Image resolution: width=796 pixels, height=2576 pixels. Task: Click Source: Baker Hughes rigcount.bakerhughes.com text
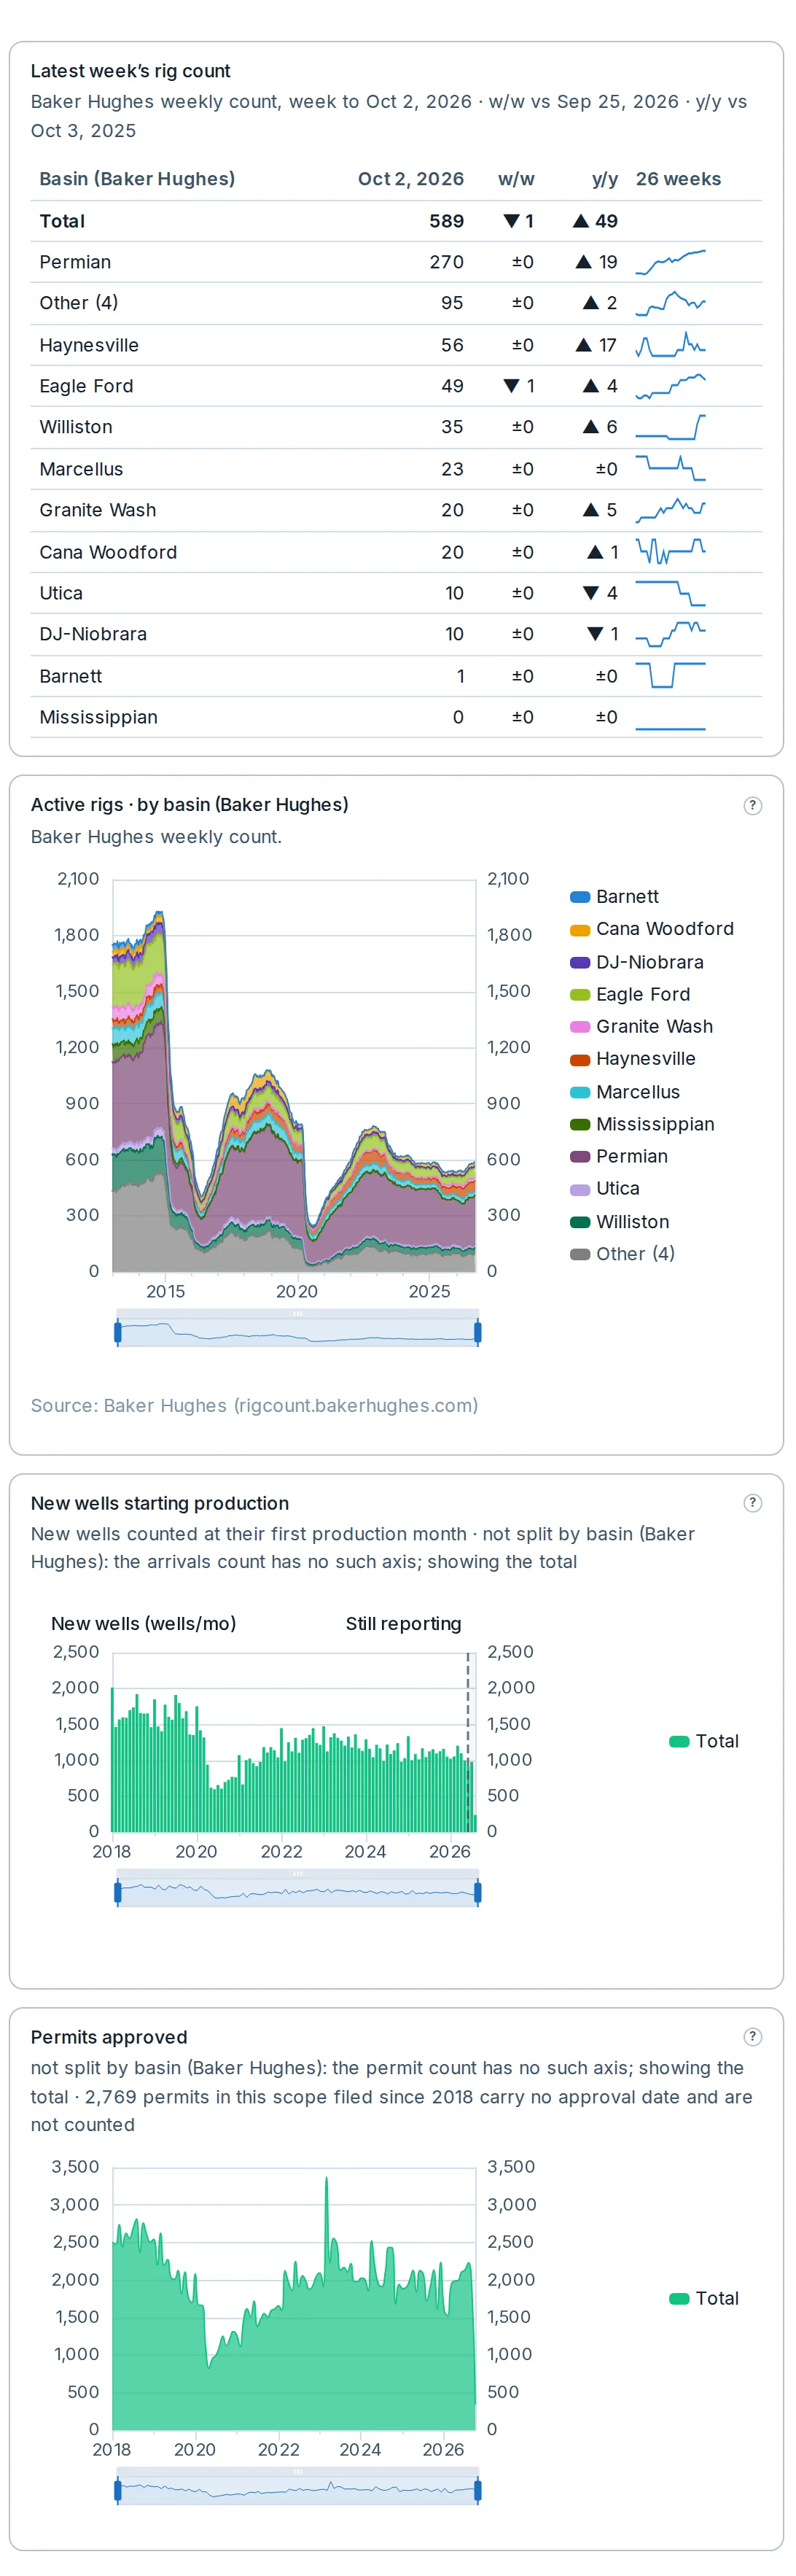coord(254,1407)
